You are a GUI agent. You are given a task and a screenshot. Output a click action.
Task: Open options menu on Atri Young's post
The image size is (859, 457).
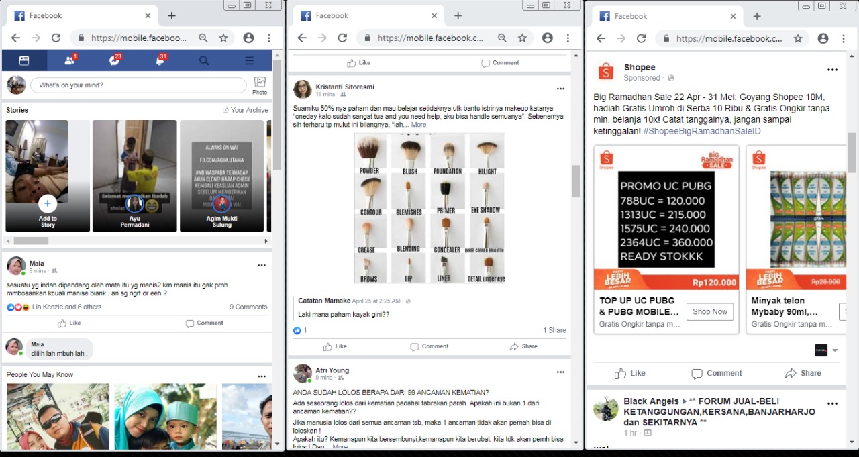click(560, 372)
